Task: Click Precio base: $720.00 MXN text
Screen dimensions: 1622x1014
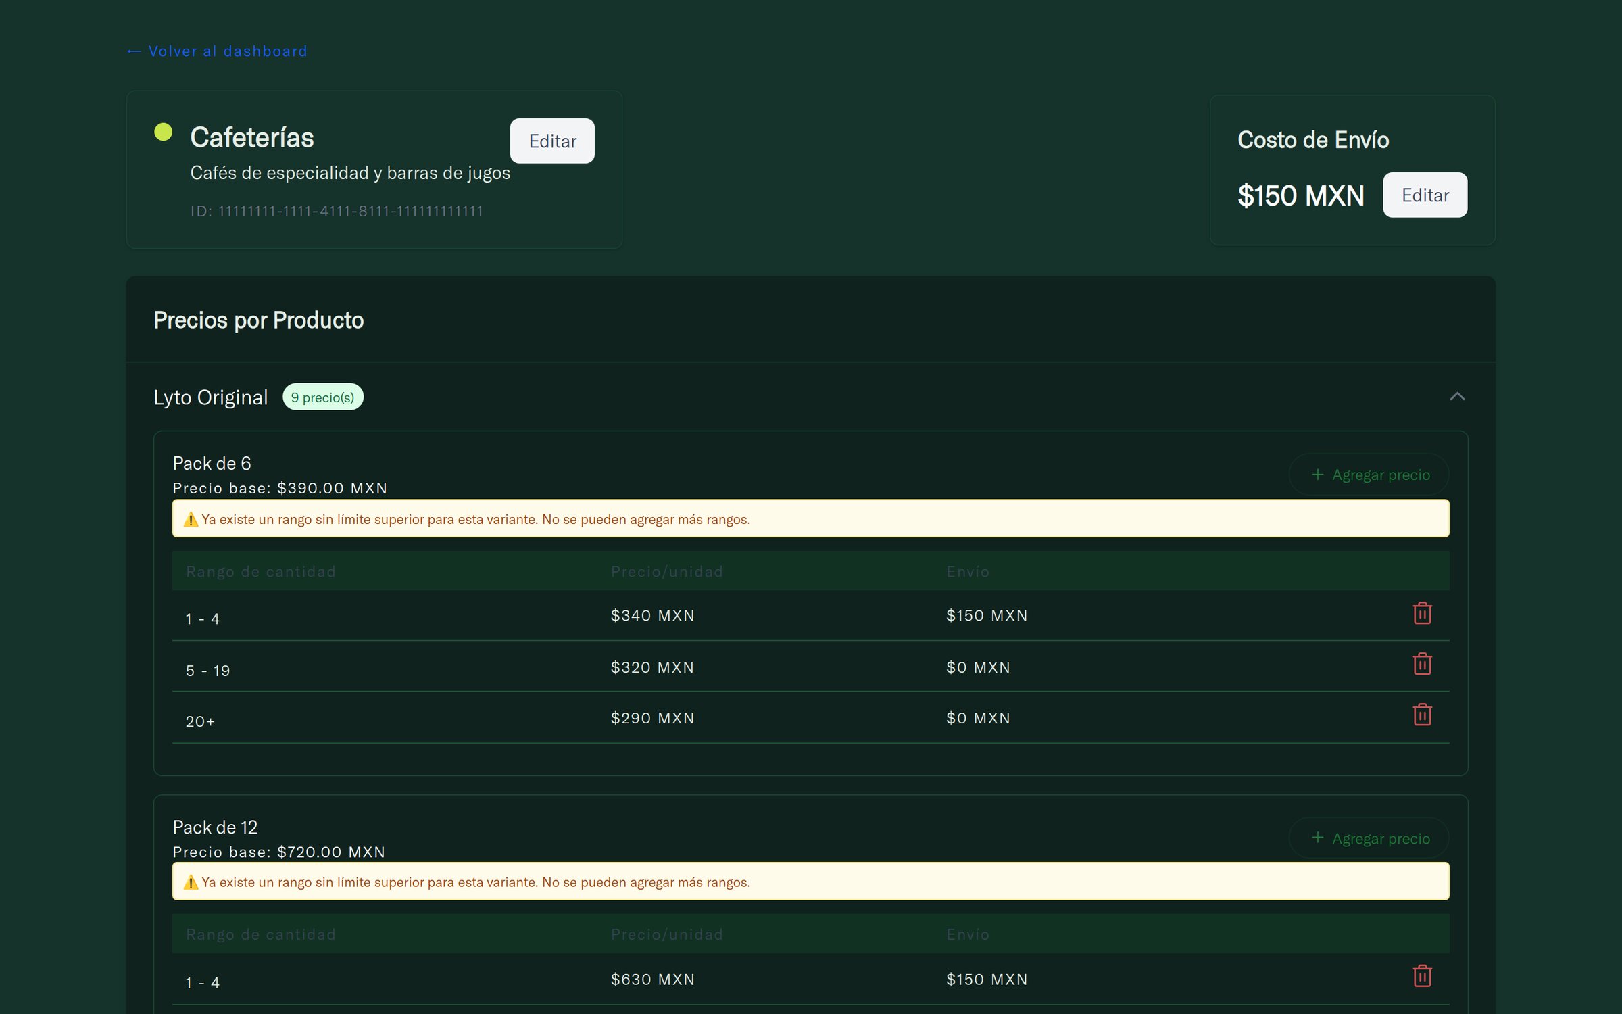Action: pos(278,852)
